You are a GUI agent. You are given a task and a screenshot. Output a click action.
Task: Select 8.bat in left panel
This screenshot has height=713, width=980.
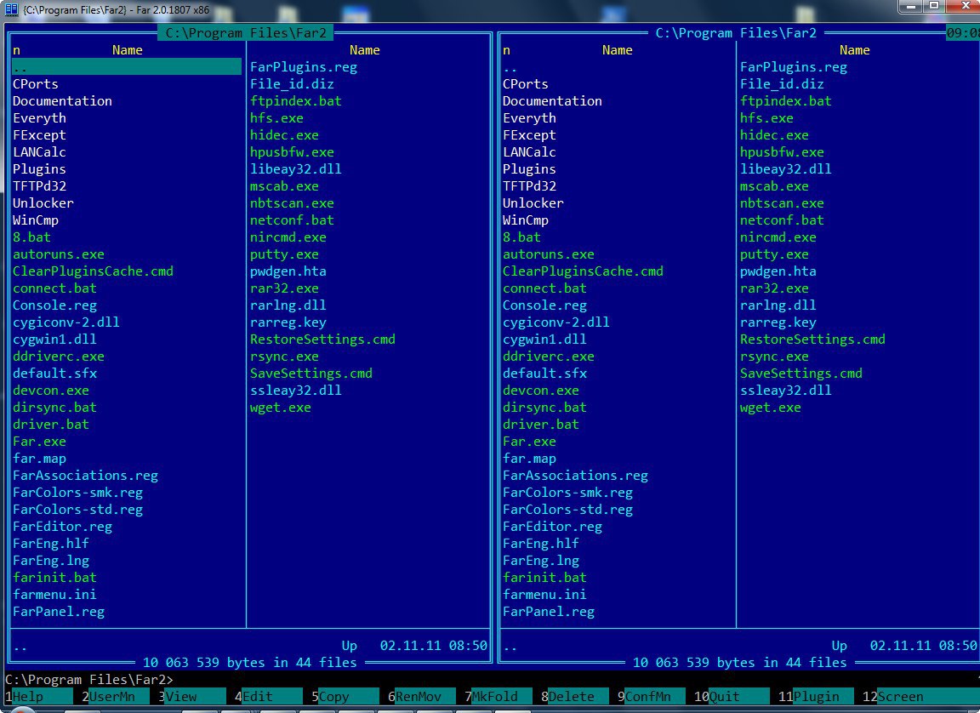[x=31, y=237]
